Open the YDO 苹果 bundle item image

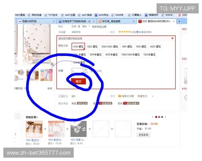click(78, 129)
